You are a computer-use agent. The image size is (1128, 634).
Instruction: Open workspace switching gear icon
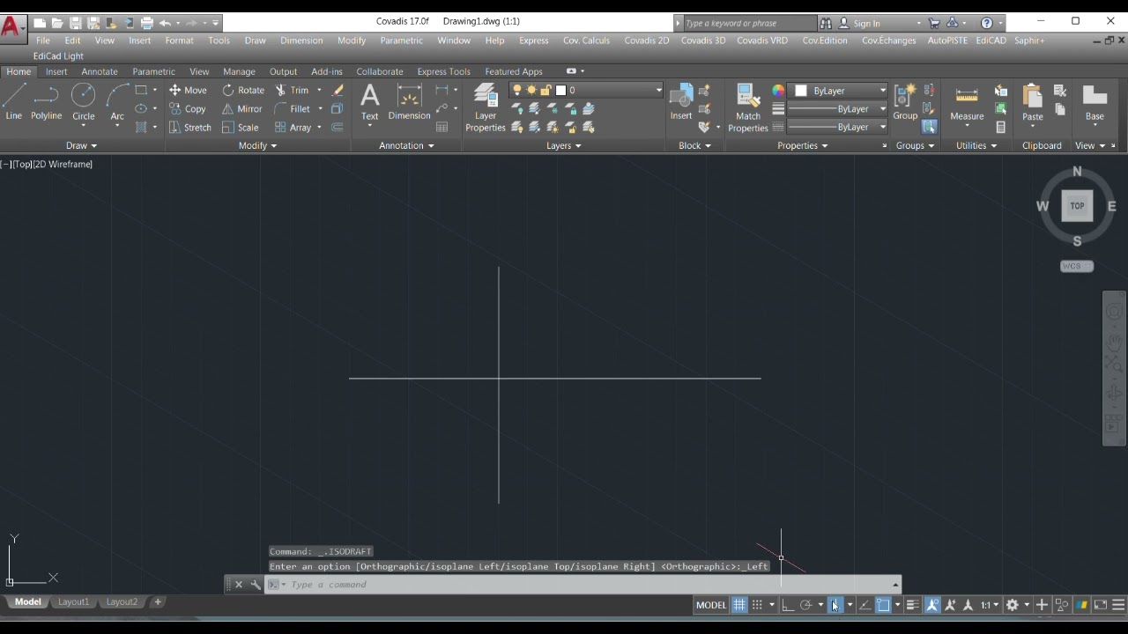1013,605
